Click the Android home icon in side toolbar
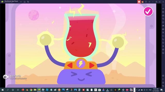 (x=163, y=83)
